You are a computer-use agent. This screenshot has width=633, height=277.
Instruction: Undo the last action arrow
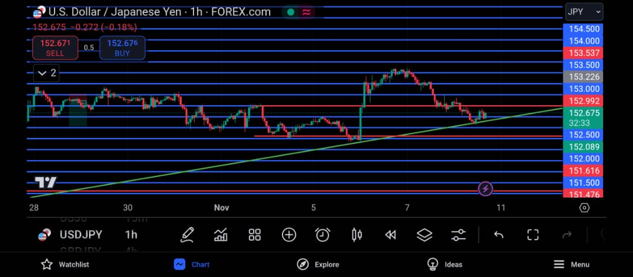499,235
